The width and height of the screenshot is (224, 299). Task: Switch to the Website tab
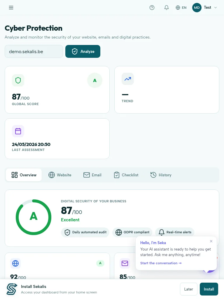[x=60, y=175]
